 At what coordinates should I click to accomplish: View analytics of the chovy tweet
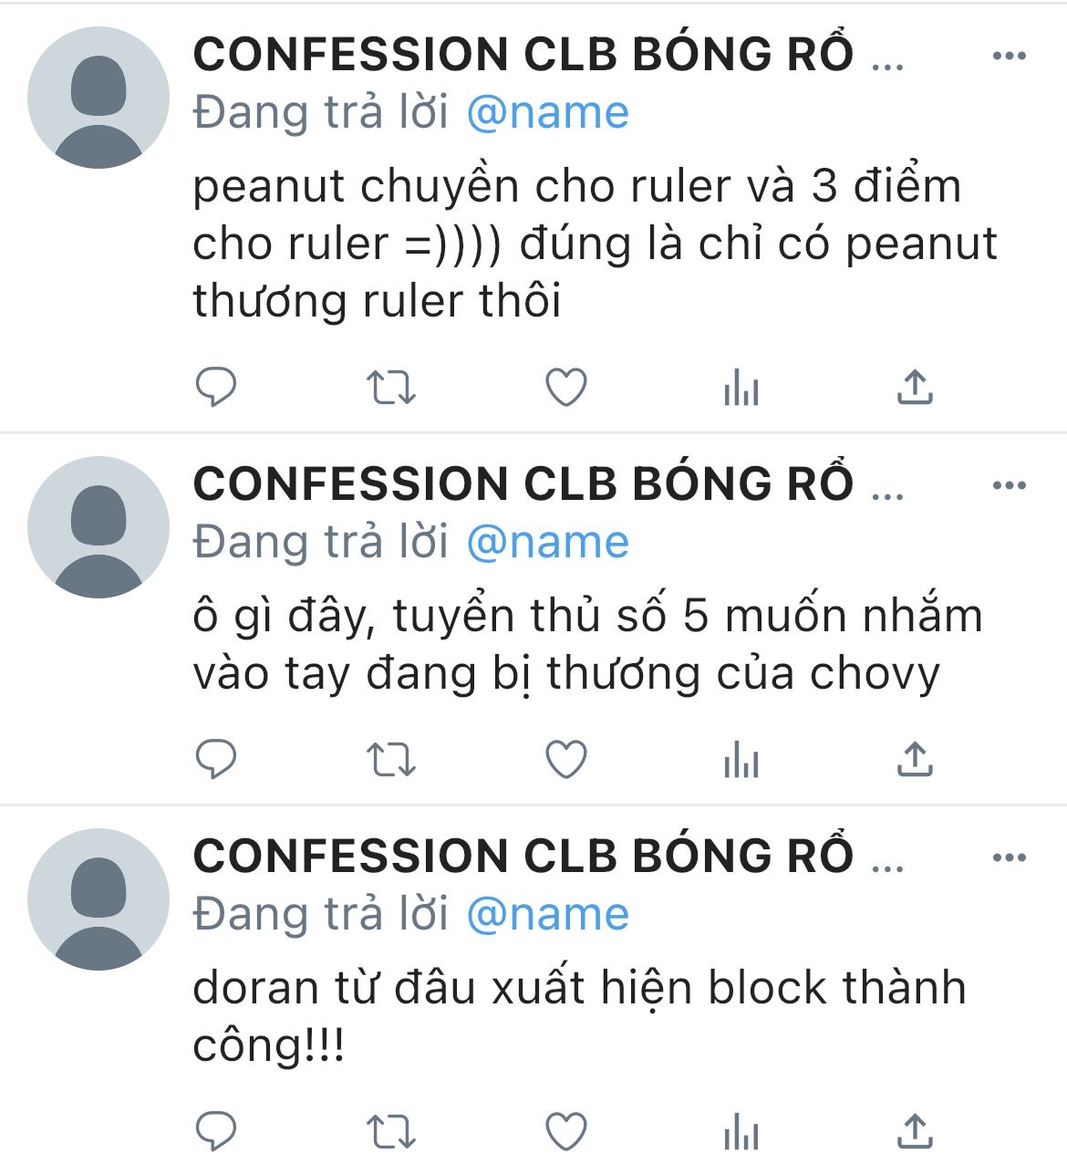click(x=741, y=760)
